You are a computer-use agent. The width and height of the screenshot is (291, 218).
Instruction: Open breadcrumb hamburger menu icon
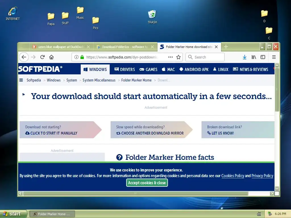tap(21, 80)
